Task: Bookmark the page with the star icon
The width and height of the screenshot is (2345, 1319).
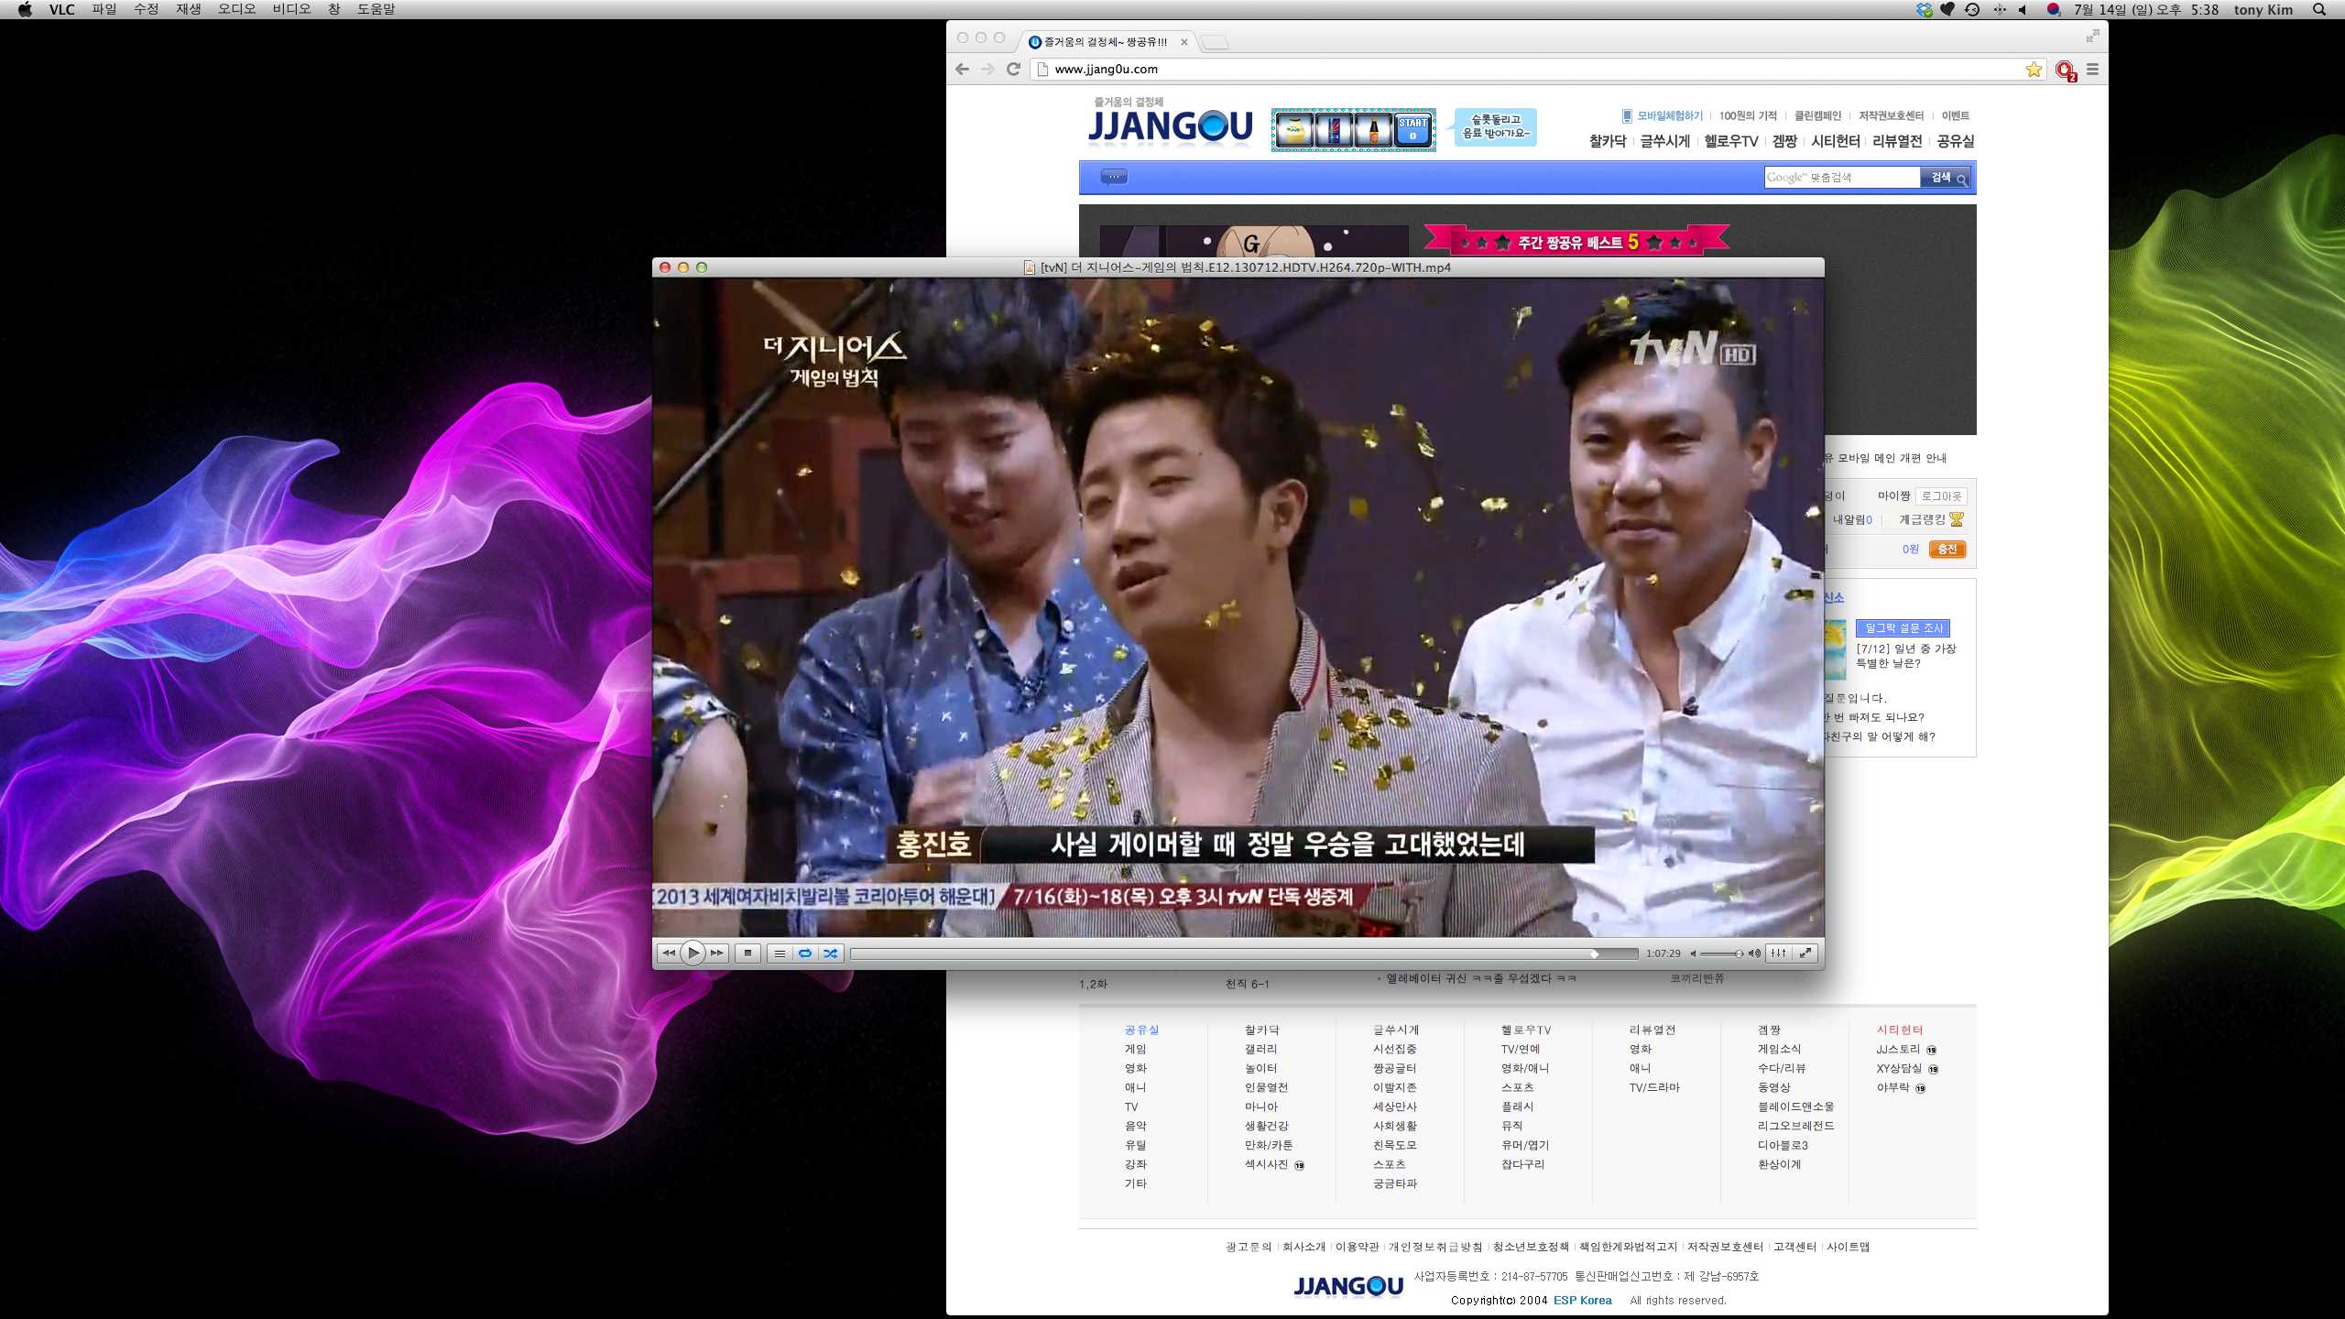Action: tap(2034, 69)
